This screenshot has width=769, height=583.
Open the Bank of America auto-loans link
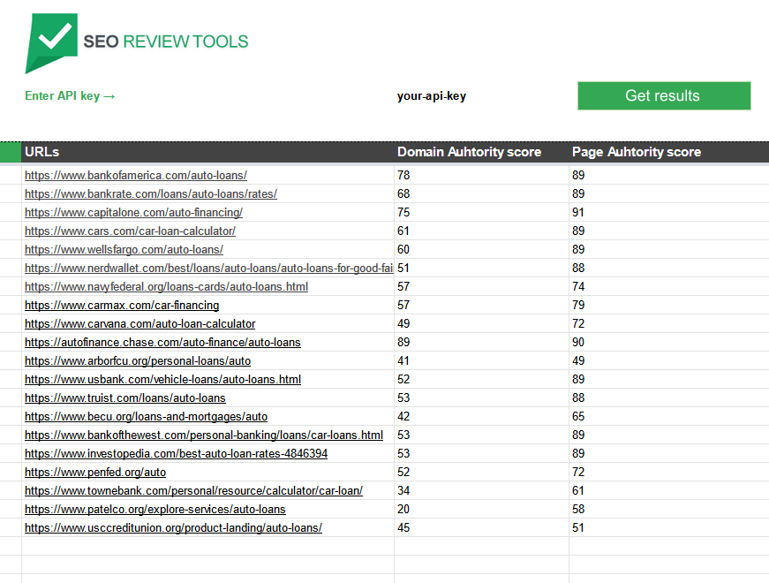pyautogui.click(x=135, y=175)
